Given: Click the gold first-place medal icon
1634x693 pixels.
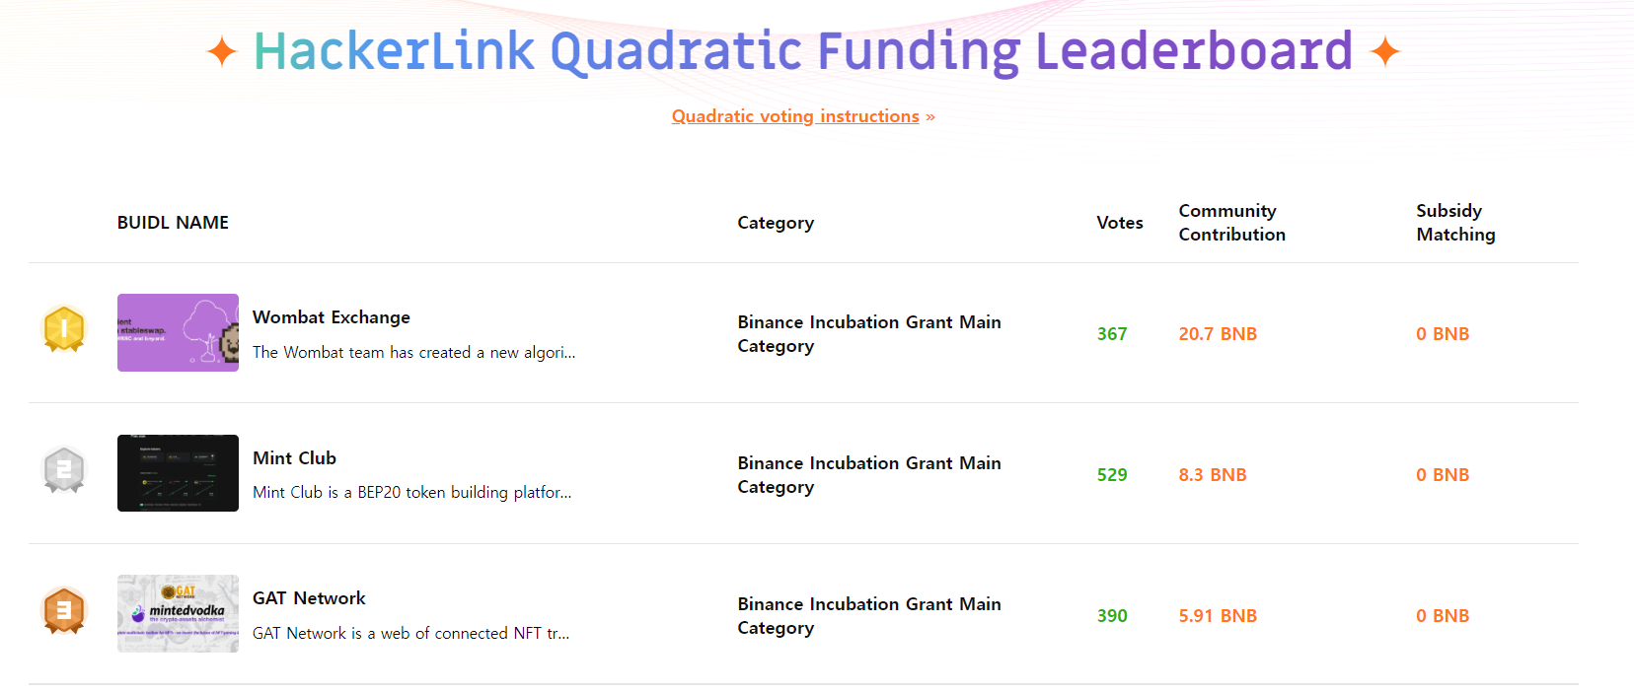Looking at the screenshot, I should [64, 329].
